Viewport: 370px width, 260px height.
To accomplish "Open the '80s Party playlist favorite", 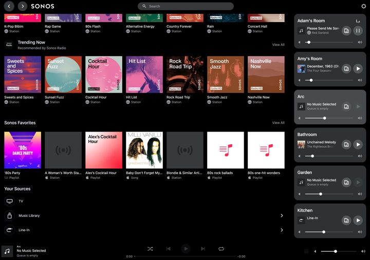I will pos(23,150).
